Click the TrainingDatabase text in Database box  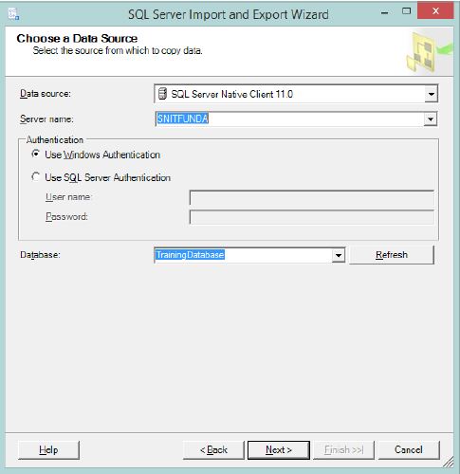click(190, 255)
